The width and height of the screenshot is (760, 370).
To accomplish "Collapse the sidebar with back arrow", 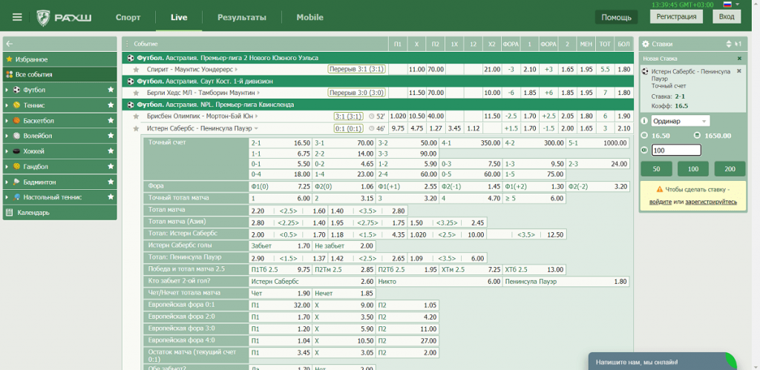I will [9, 44].
